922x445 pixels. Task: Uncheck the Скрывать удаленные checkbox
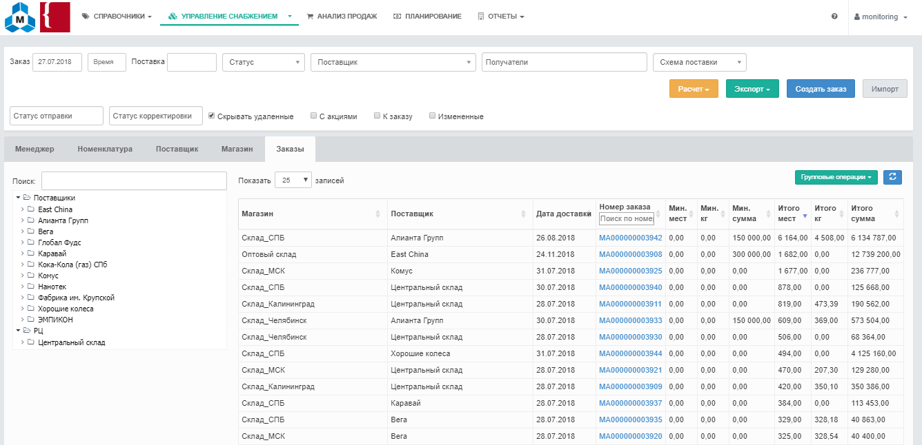point(212,116)
